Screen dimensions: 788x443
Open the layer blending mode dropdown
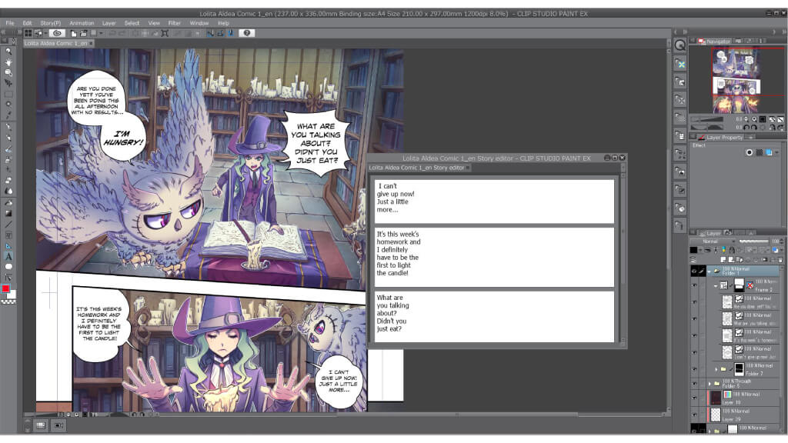click(712, 241)
